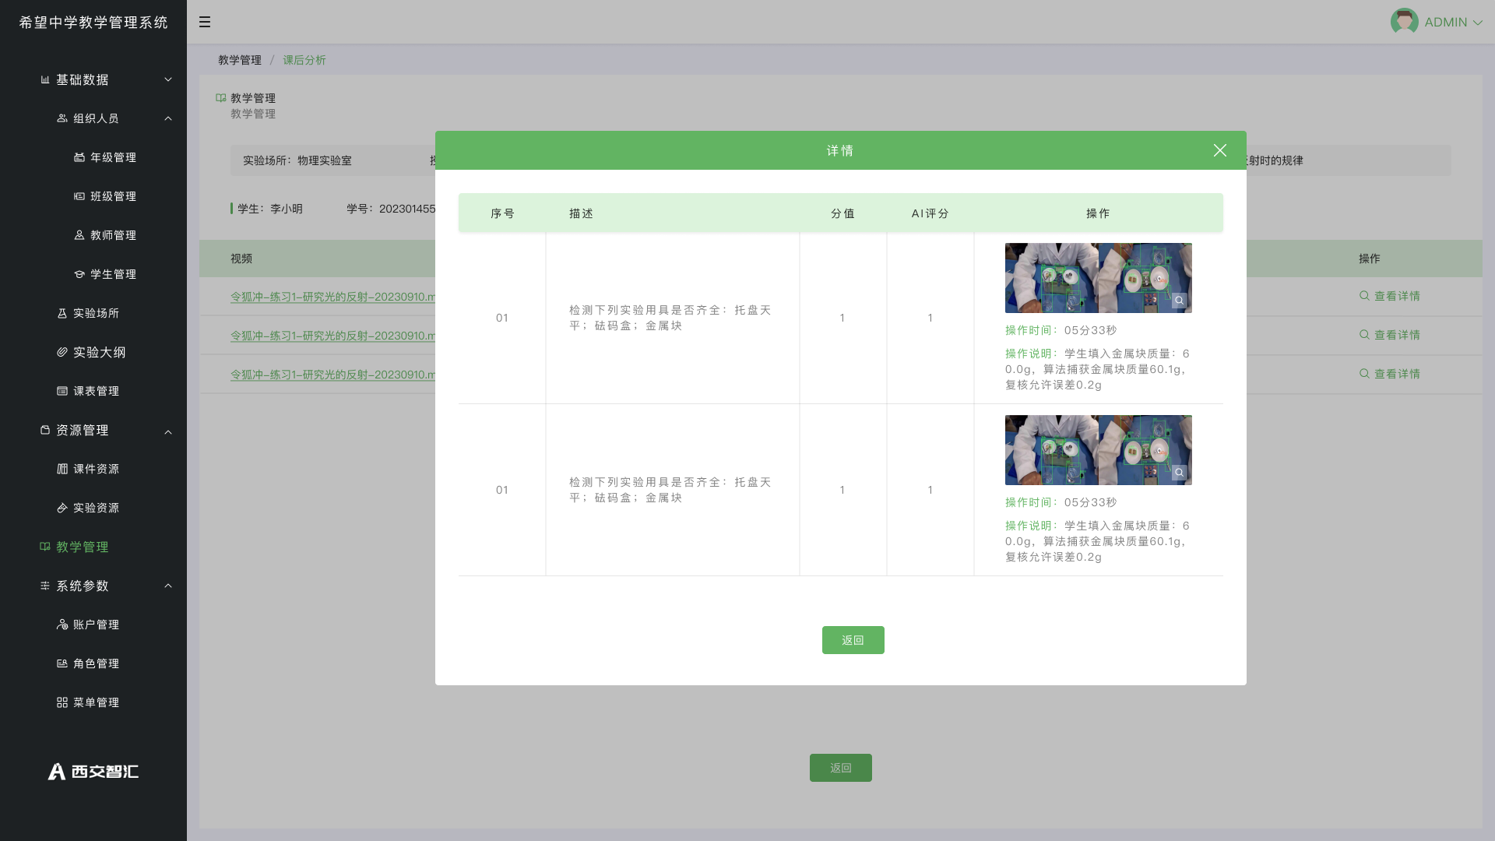Click the 账户管理 icon

click(x=62, y=625)
